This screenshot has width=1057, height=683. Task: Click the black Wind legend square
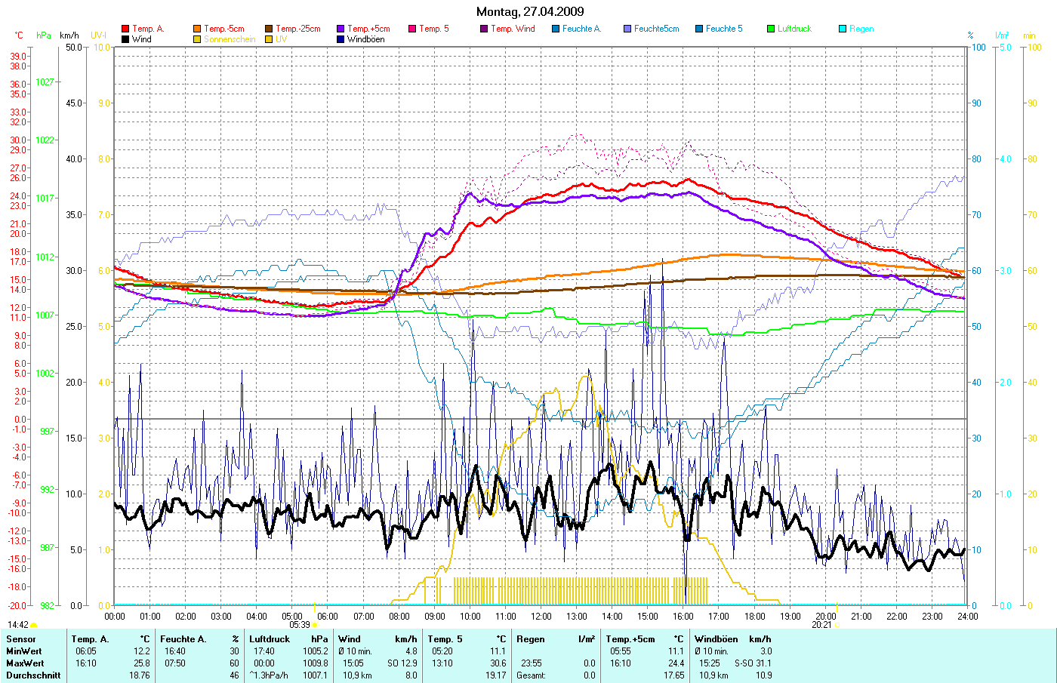pyautogui.click(x=125, y=39)
